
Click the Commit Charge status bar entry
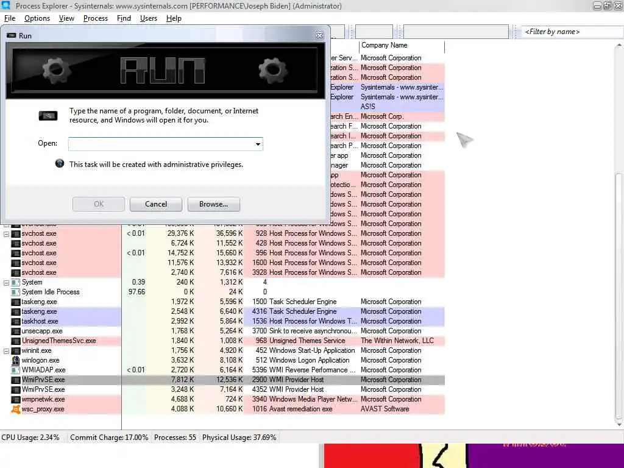(109, 438)
